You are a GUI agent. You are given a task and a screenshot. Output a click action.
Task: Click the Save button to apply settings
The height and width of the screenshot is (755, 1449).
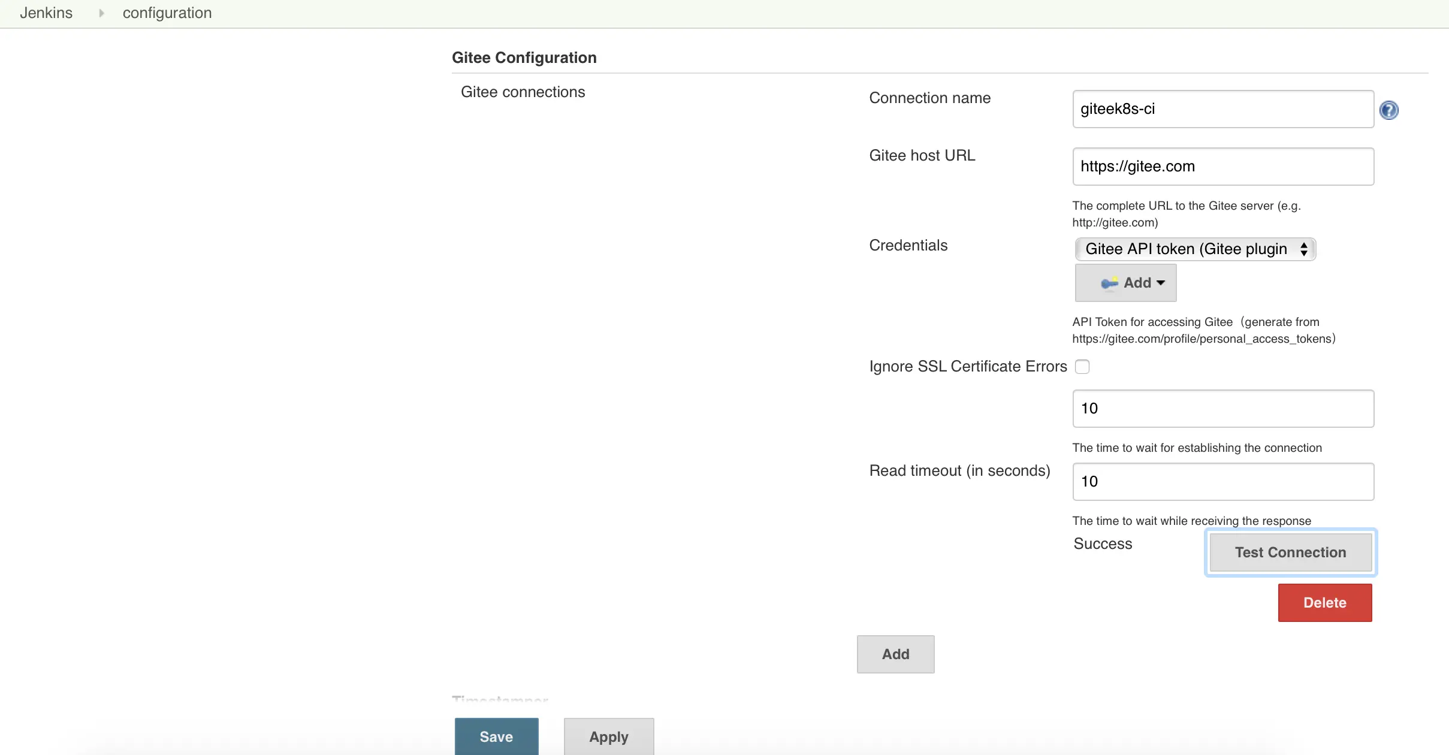tap(496, 736)
